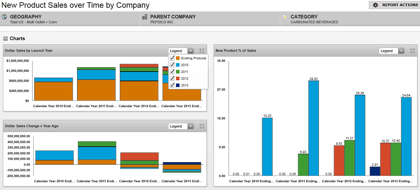Click the Report Actions button label
This screenshot has height=190, width=420.
[400, 5]
